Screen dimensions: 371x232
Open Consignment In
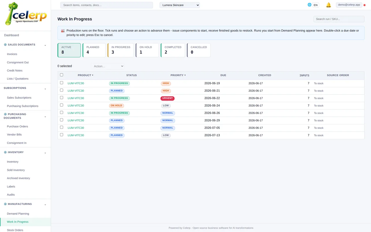coord(17,143)
